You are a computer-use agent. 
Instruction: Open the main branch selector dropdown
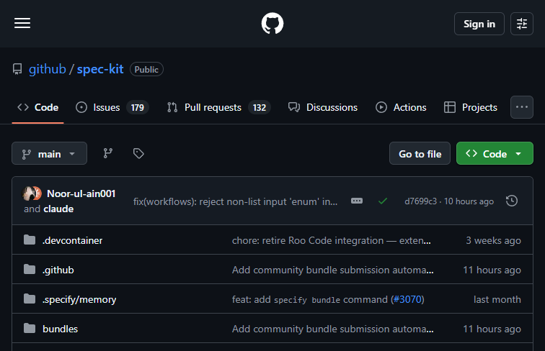49,153
